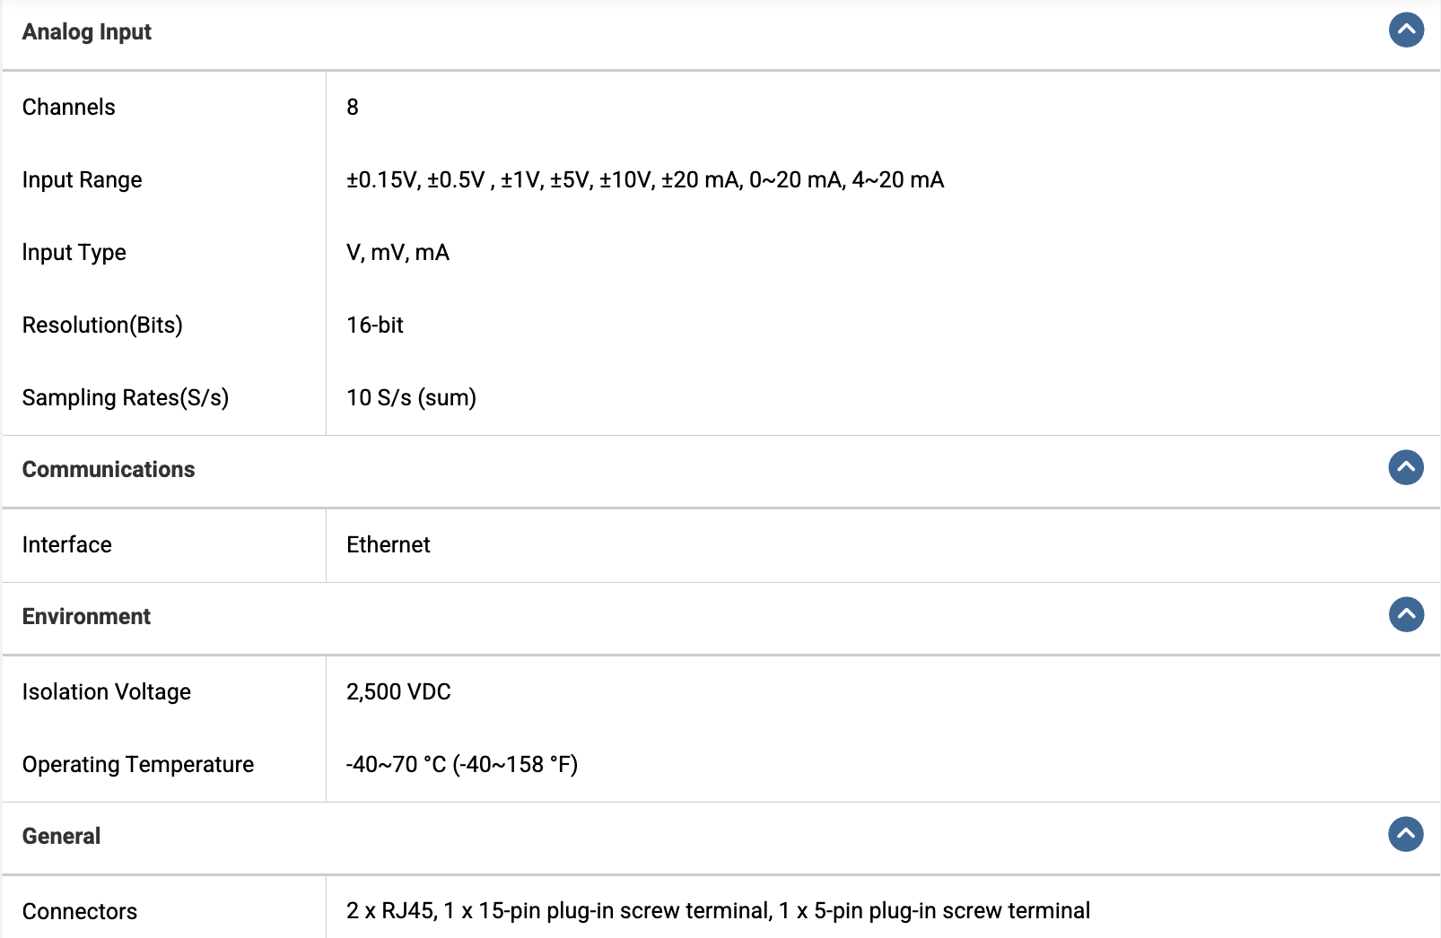Screen dimensions: 1441x938
Task: Click the Sampling Rates(S/s) label
Action: coord(126,397)
